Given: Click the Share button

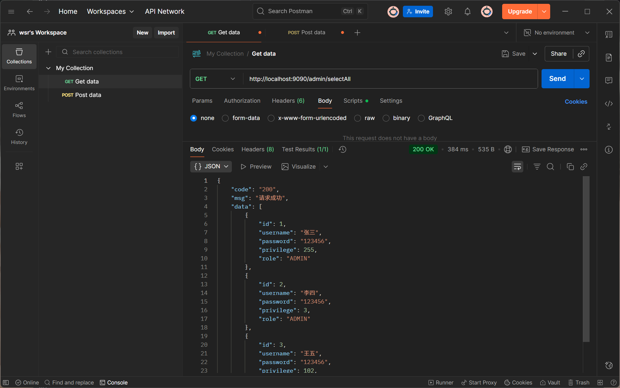Looking at the screenshot, I should [559, 54].
